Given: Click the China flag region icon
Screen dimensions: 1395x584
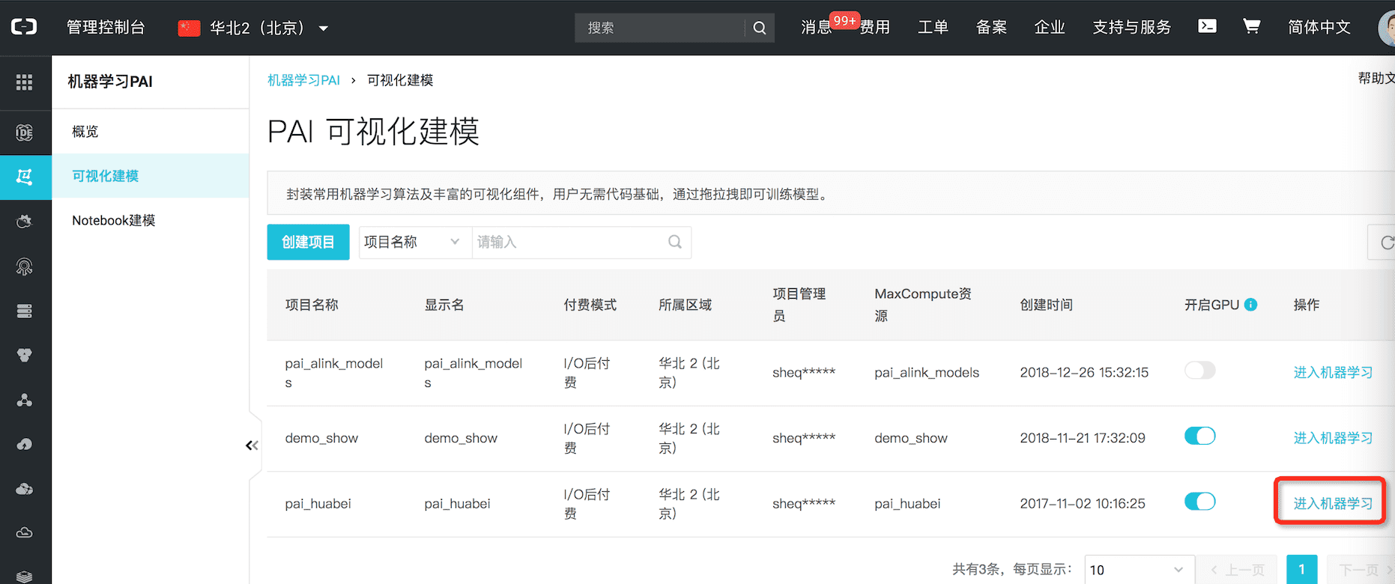Looking at the screenshot, I should (189, 28).
